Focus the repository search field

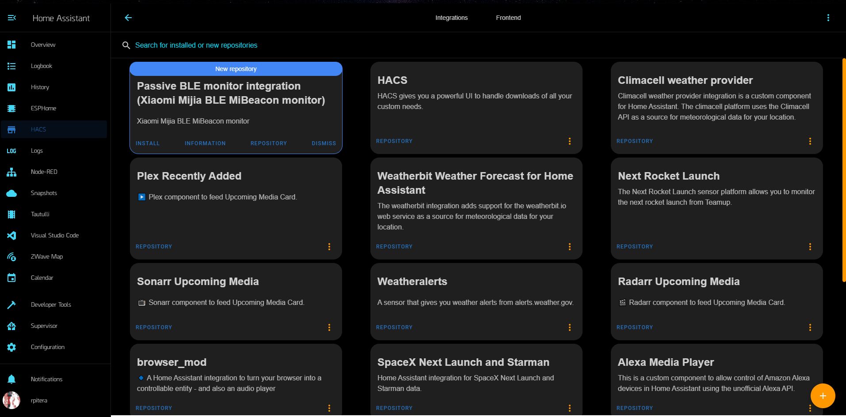click(x=478, y=45)
